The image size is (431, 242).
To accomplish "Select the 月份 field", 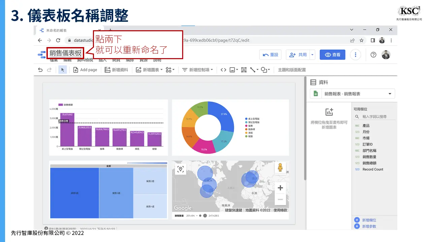I will click(366, 132).
